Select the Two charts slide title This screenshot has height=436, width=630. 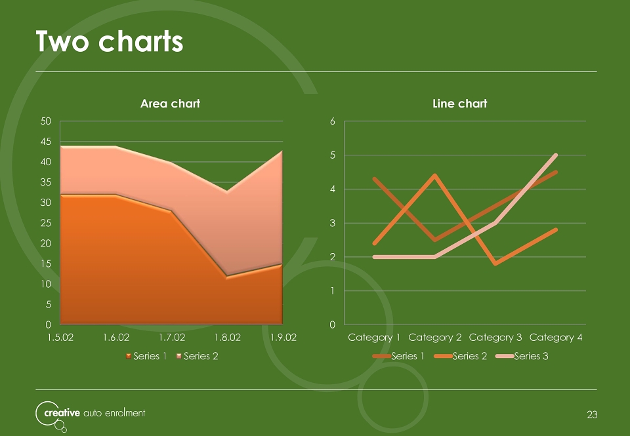pos(110,41)
